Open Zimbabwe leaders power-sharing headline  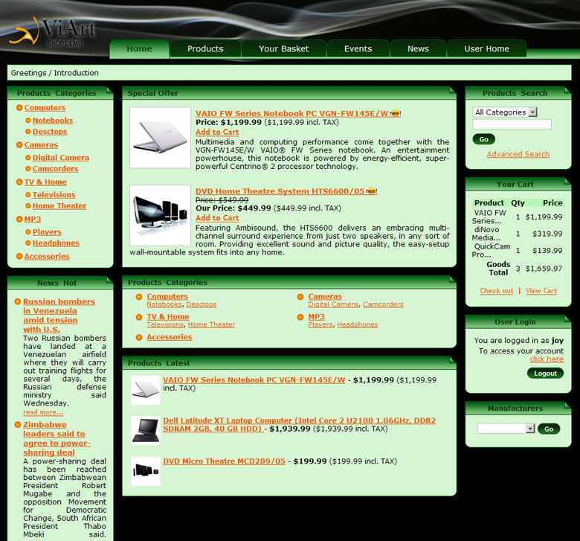(57, 438)
